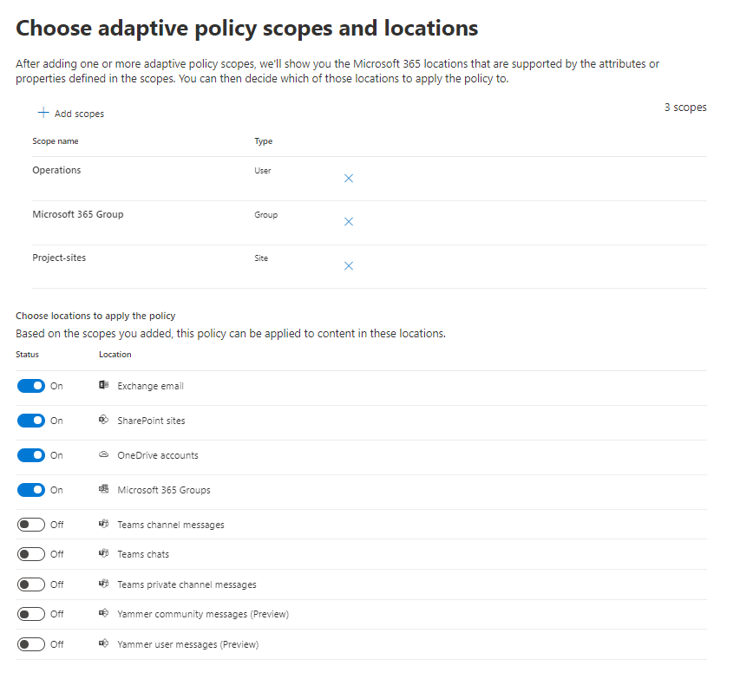Click the plus icon beside Add scopes

click(x=43, y=113)
